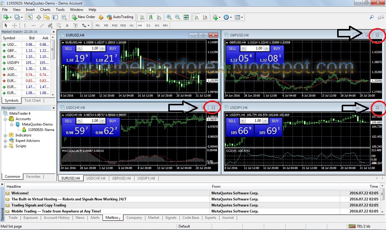Enable chart shift icon
Viewport: 386px width, 230px height.
click(205, 17)
